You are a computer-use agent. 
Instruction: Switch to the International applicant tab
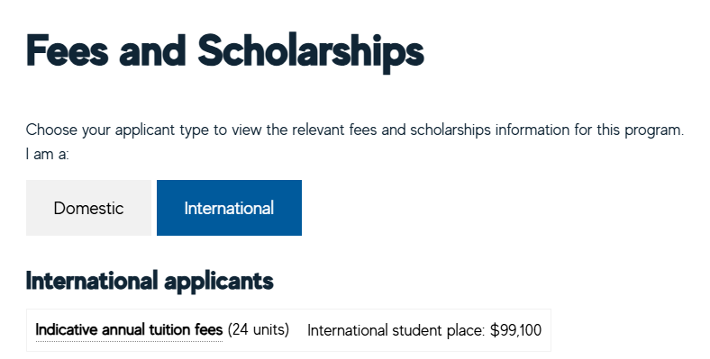pyautogui.click(x=229, y=208)
